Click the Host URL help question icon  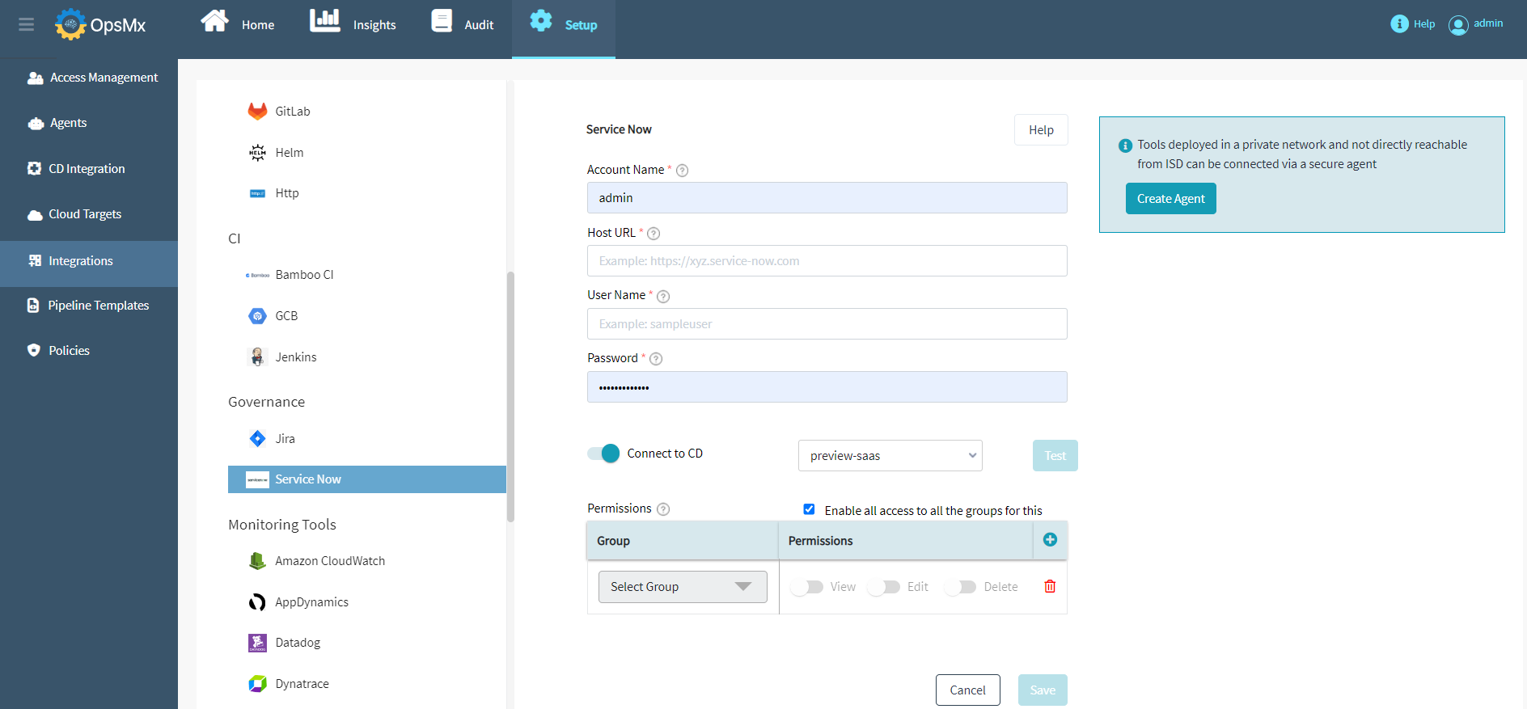654,234
